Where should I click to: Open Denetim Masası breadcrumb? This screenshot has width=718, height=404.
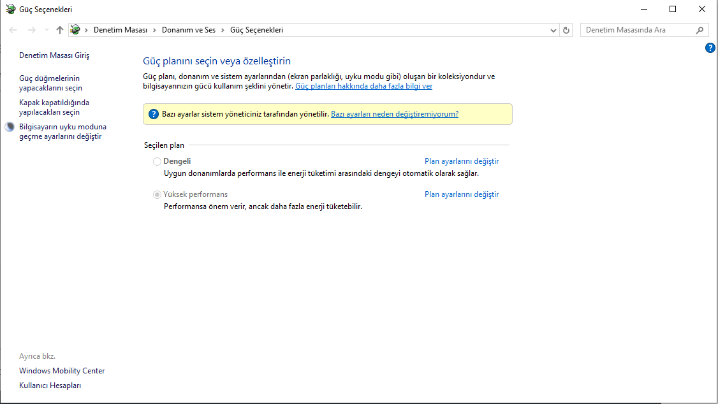[121, 30]
